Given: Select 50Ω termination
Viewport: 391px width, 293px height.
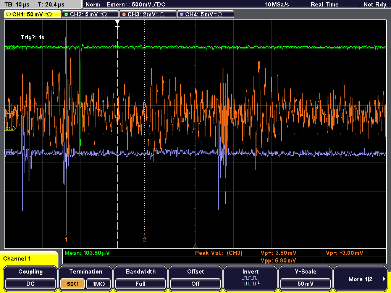Looking at the screenshot, I should coord(73,284).
